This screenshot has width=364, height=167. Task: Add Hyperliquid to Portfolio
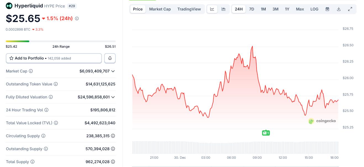54,58
